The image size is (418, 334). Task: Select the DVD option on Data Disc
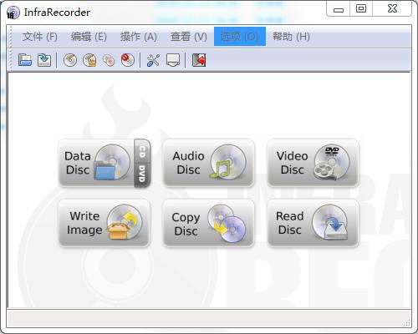pos(142,175)
